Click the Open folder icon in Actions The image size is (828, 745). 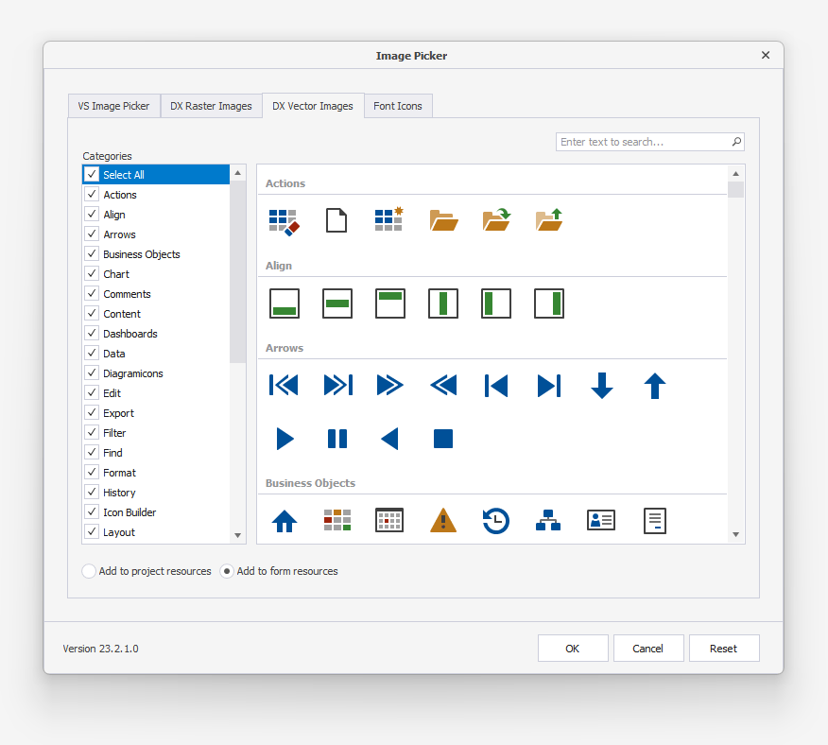tap(443, 219)
